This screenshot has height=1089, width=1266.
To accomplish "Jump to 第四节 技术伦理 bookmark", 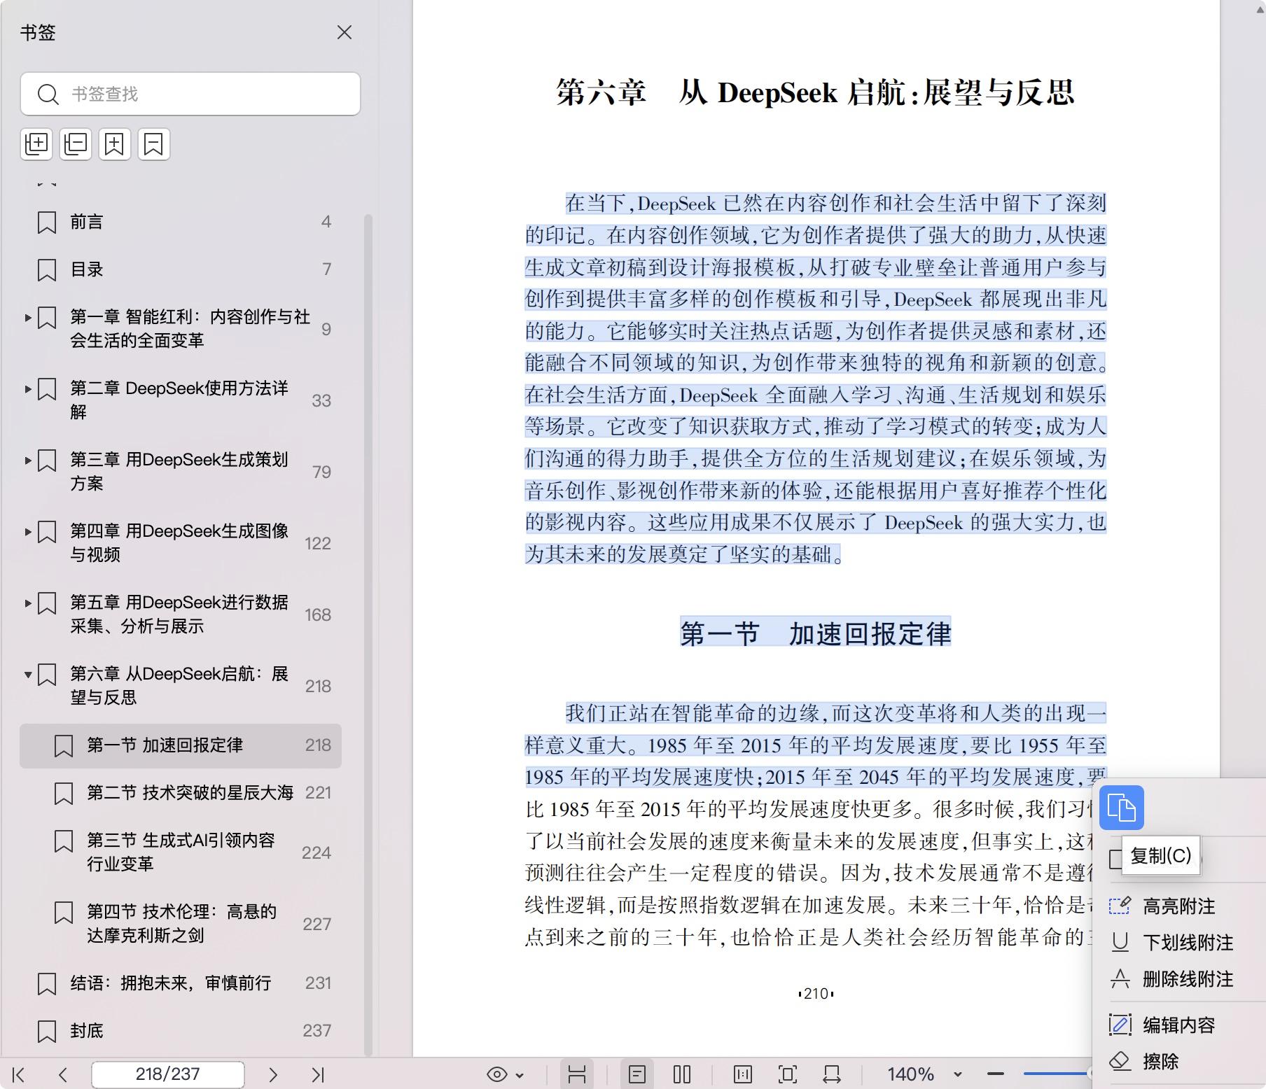I will [181, 923].
